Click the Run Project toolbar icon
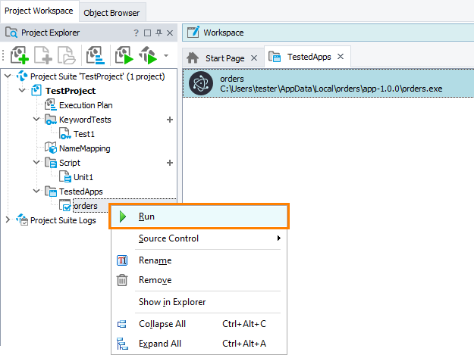Screen dimensions: 474x355 point(123,57)
